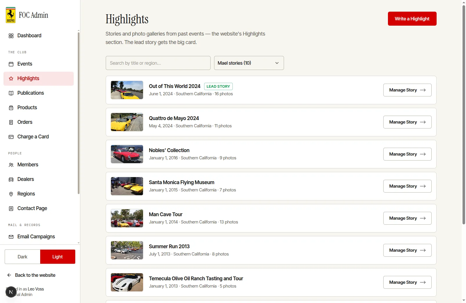Open Email Campaigns
Viewport: 466px width, 303px height.
38,237
